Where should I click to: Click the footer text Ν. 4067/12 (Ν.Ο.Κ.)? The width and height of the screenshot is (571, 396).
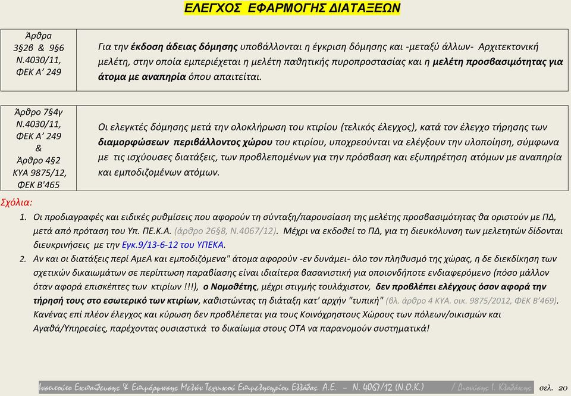(388, 387)
